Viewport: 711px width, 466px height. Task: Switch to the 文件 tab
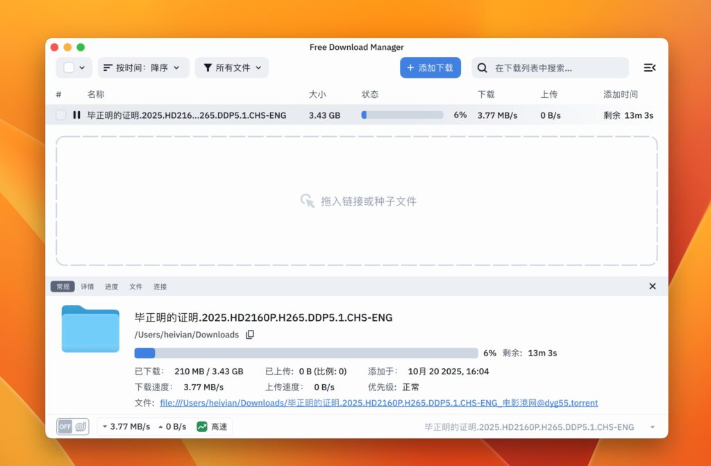point(135,286)
